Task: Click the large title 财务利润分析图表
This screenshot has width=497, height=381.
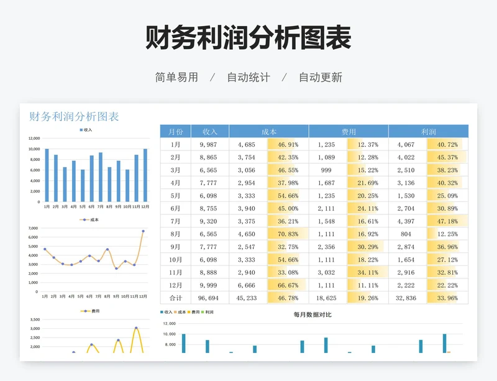Action: coord(248,38)
